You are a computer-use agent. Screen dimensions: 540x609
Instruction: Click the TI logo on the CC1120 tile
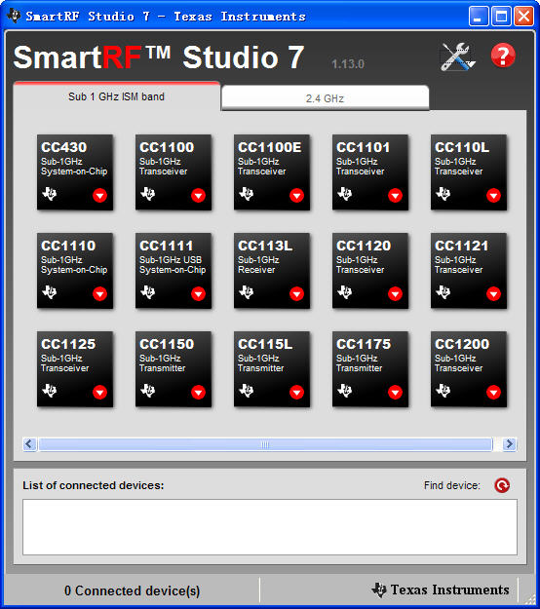tap(345, 291)
